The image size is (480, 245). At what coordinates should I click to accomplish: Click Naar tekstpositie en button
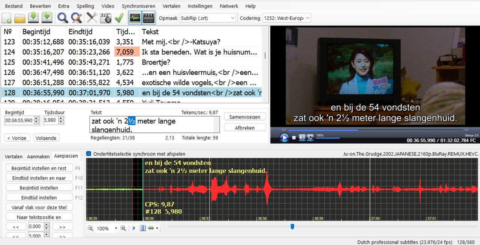tap(39, 217)
